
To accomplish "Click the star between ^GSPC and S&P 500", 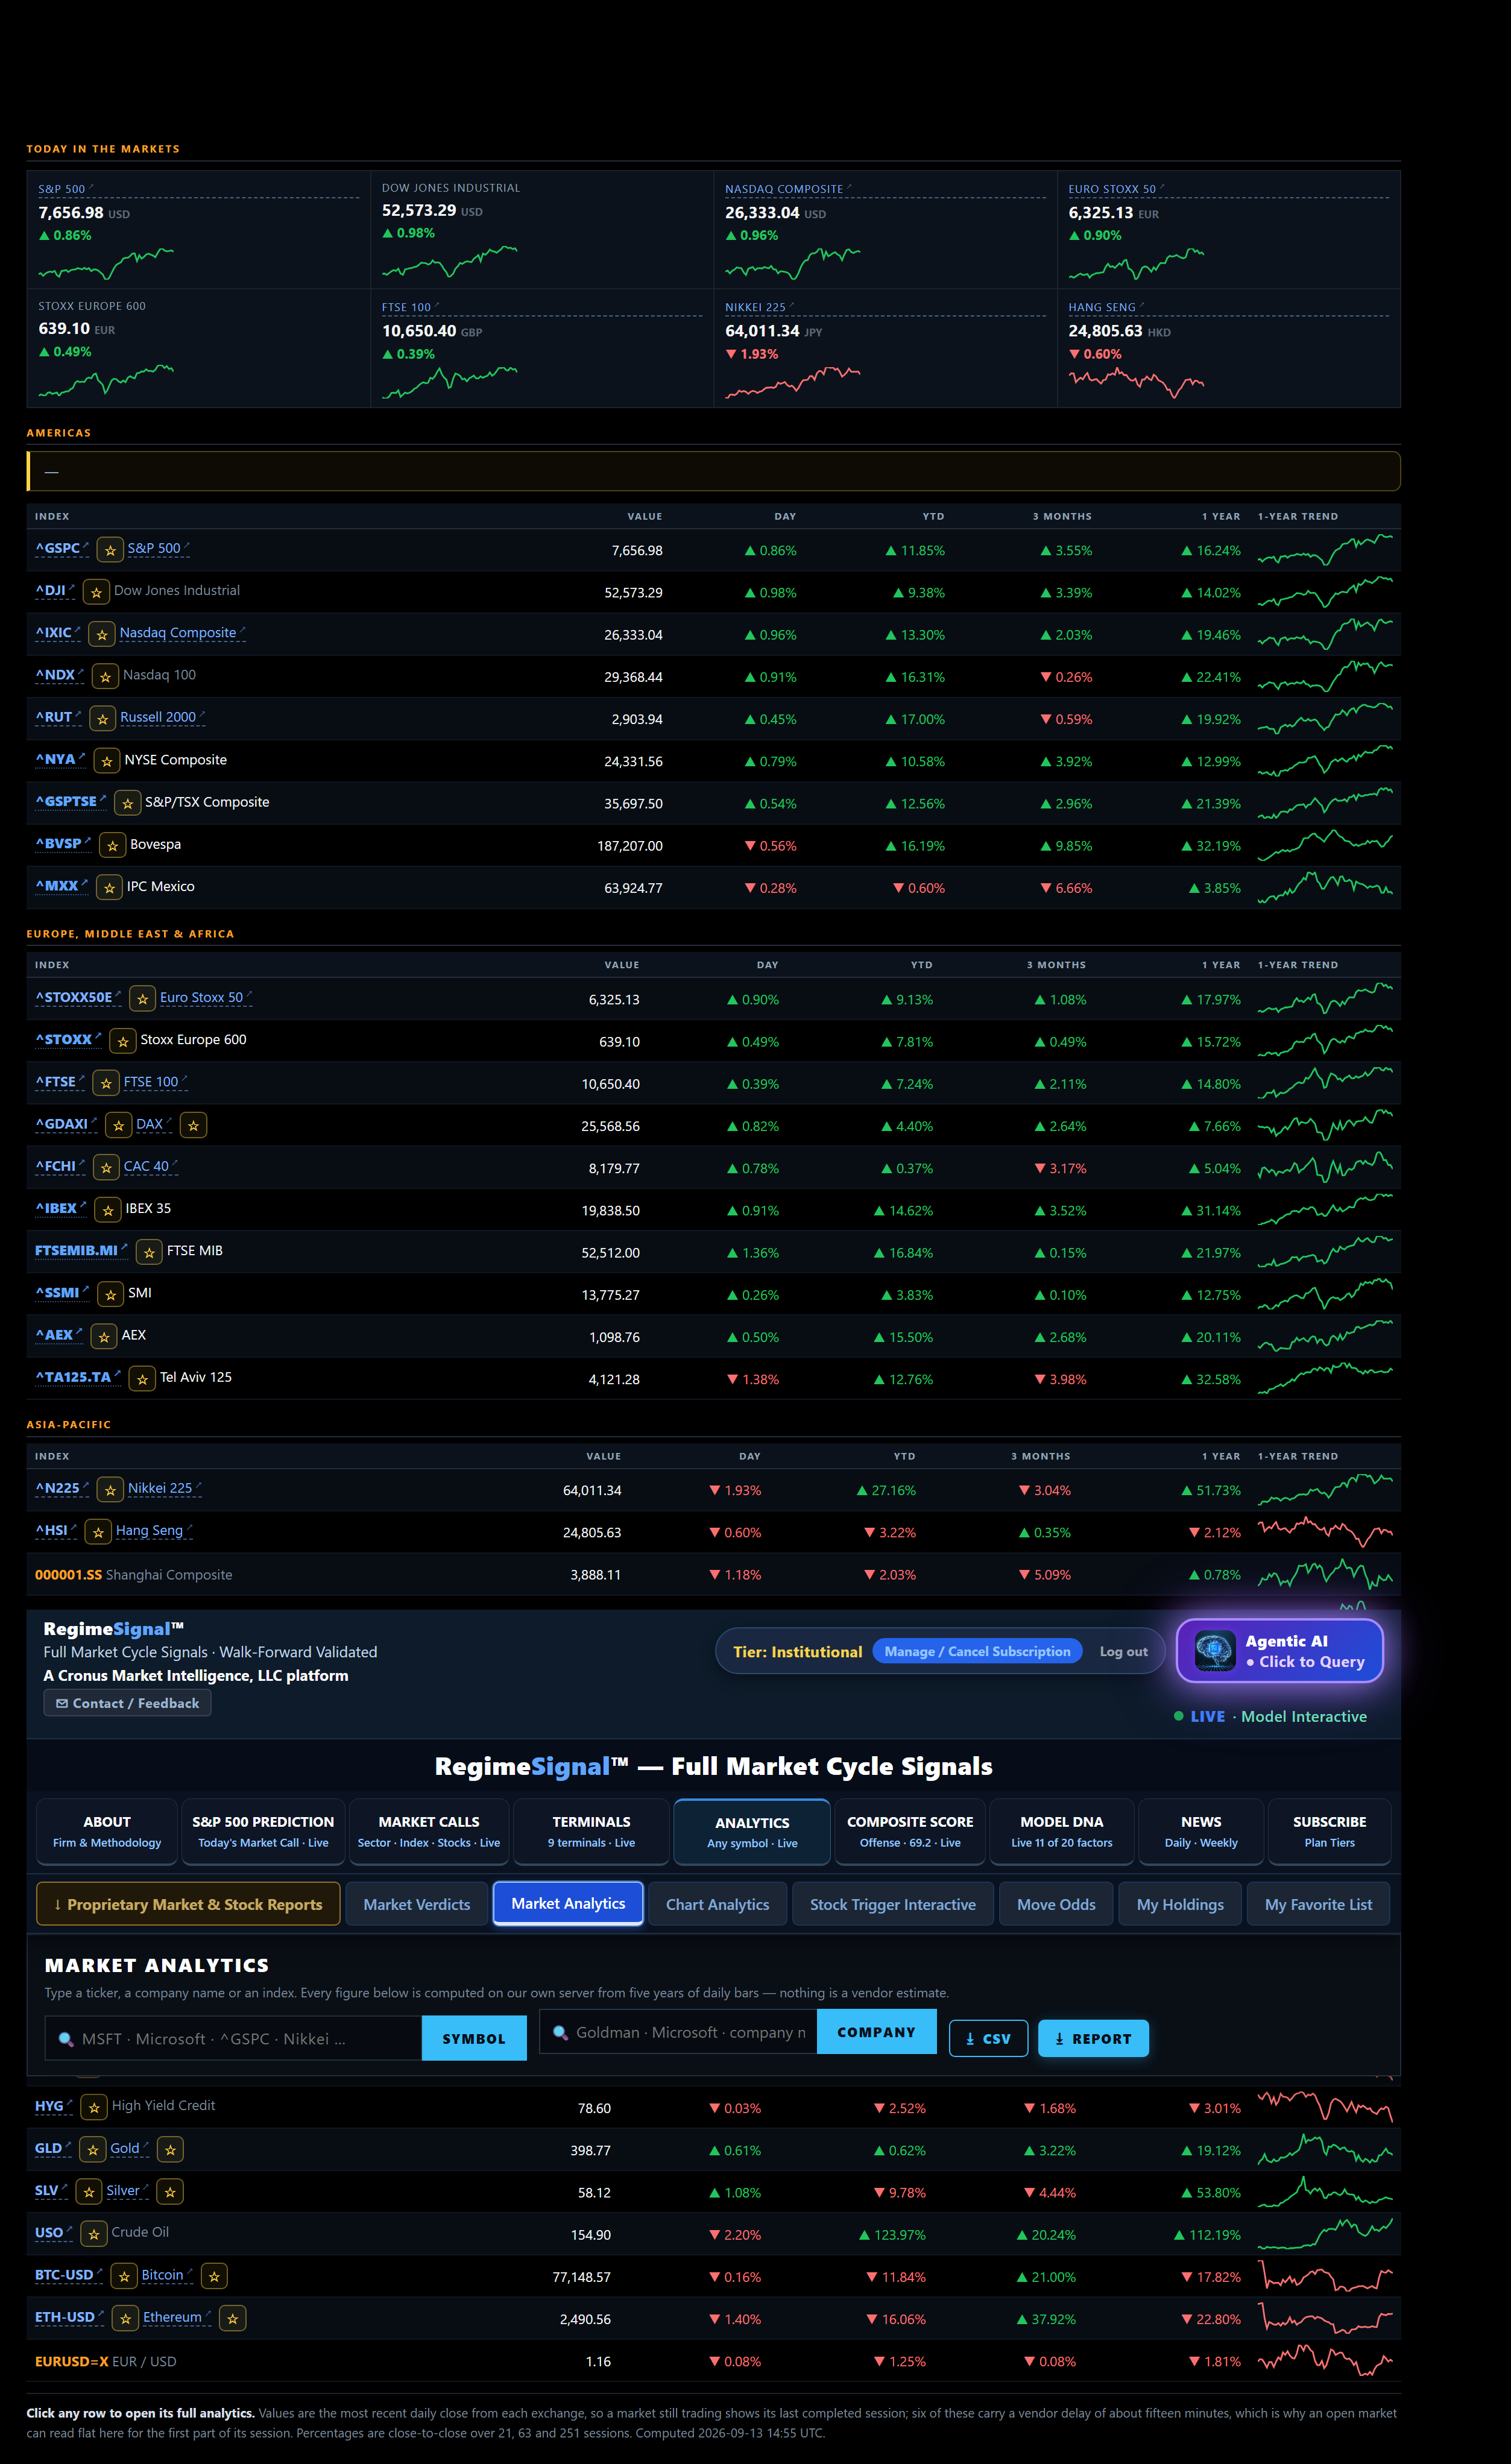I will click(110, 550).
